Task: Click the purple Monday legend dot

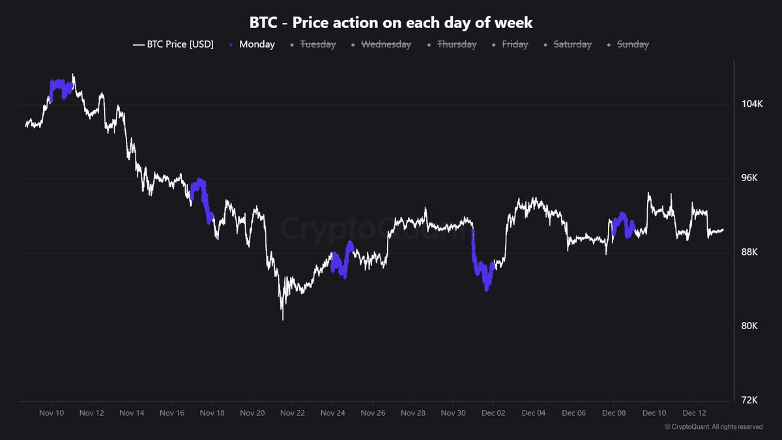Action: pyautogui.click(x=231, y=45)
